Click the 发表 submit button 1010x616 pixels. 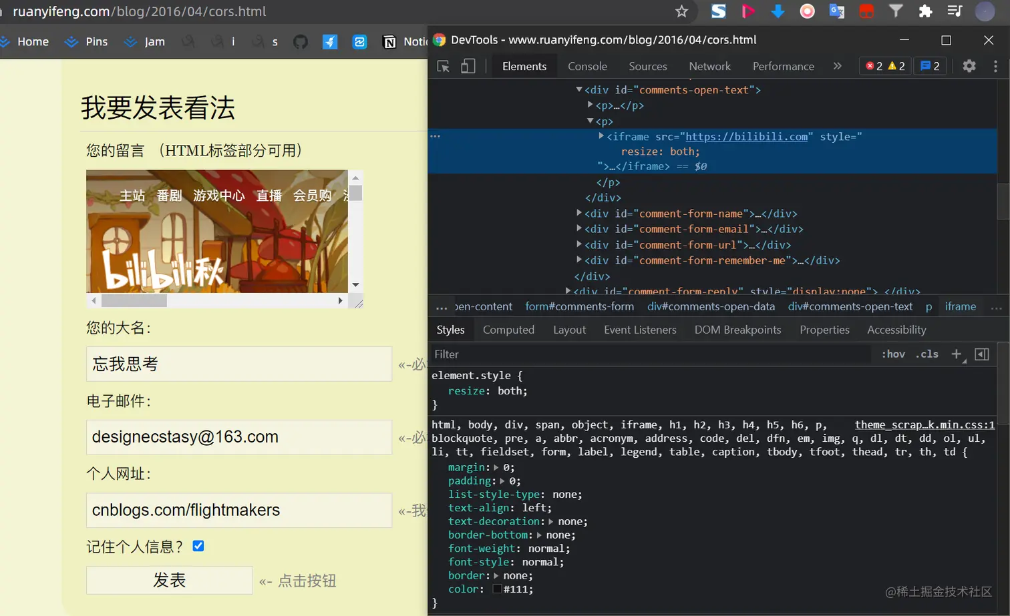point(170,580)
